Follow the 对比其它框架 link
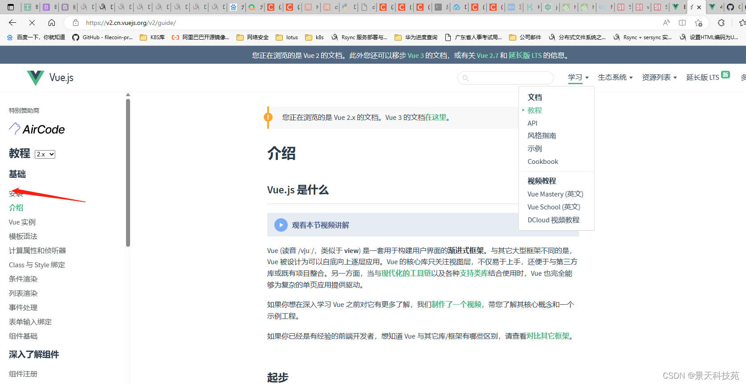The height and width of the screenshot is (384, 746). click(x=548, y=336)
